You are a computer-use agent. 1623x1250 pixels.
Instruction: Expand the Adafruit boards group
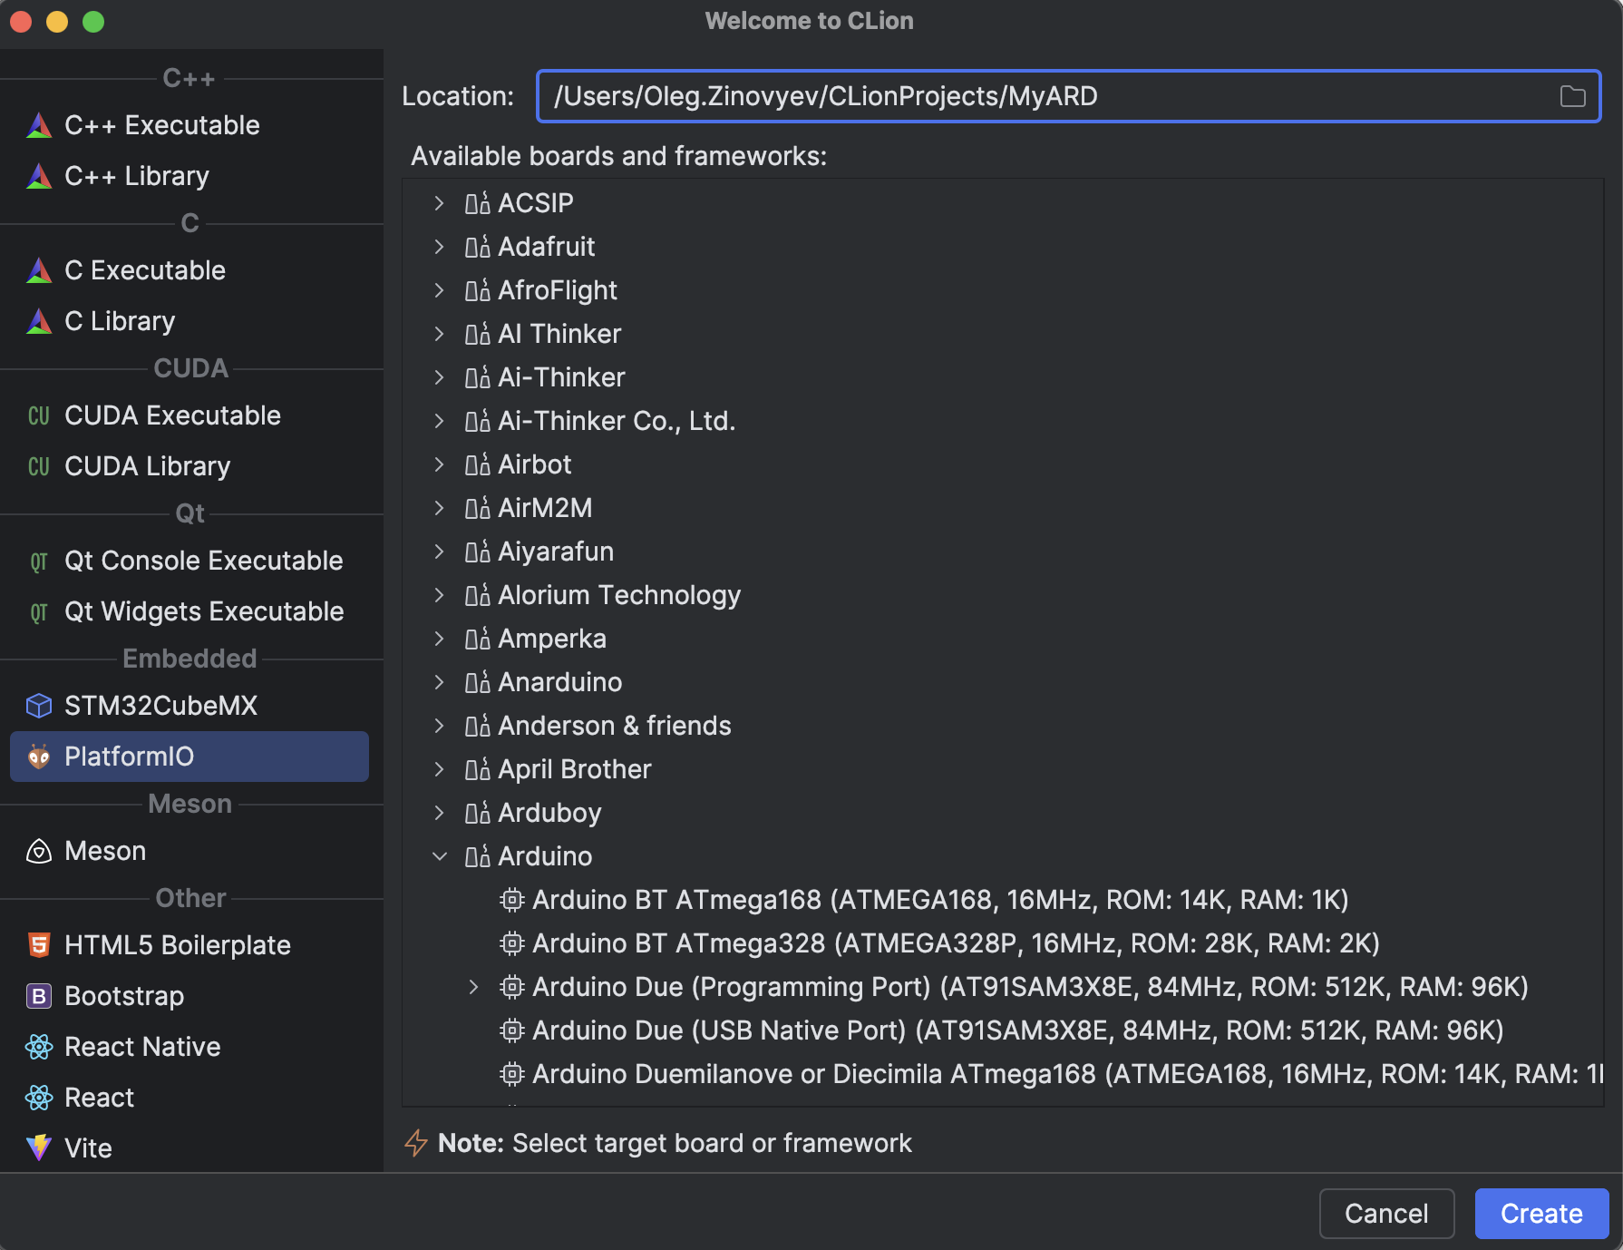pyautogui.click(x=439, y=247)
